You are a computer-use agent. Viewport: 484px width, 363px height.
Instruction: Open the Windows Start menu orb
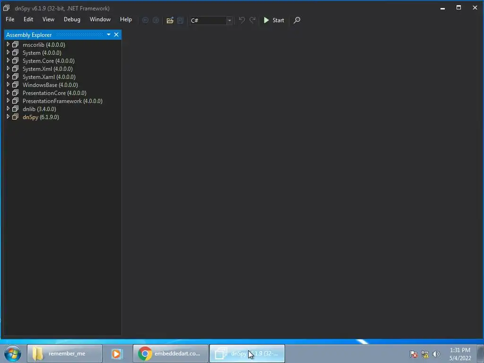13,354
